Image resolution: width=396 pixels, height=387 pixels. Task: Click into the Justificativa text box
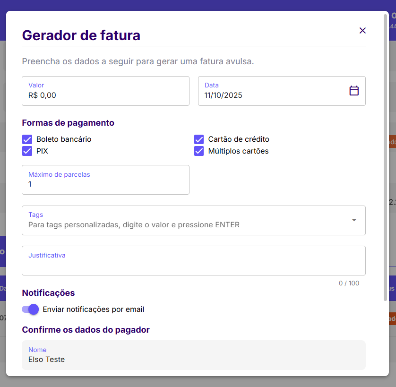[x=193, y=265]
